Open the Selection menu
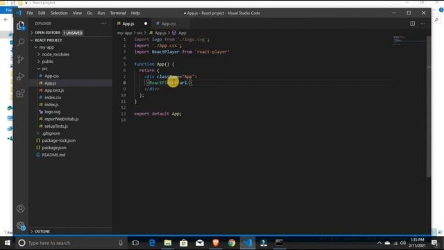This screenshot has height=250, width=444. pos(59,13)
